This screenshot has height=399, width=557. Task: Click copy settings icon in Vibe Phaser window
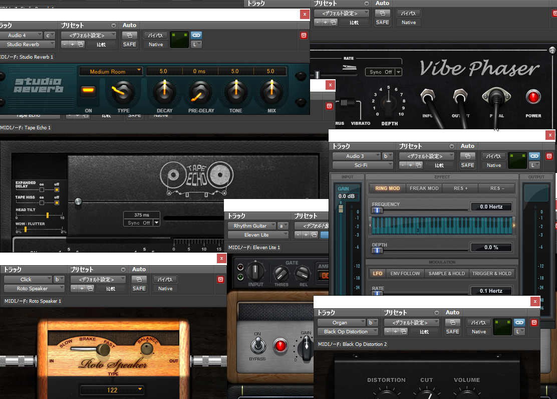(334, 23)
